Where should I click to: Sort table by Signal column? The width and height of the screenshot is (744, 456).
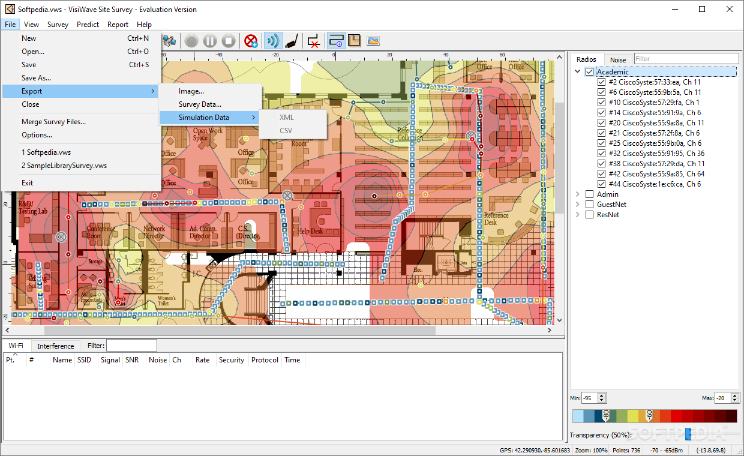pyautogui.click(x=110, y=360)
